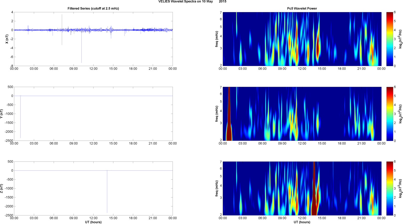Click the 'Z (nT)' axis label
The image size is (403, 224).
pyautogui.click(x=2, y=188)
